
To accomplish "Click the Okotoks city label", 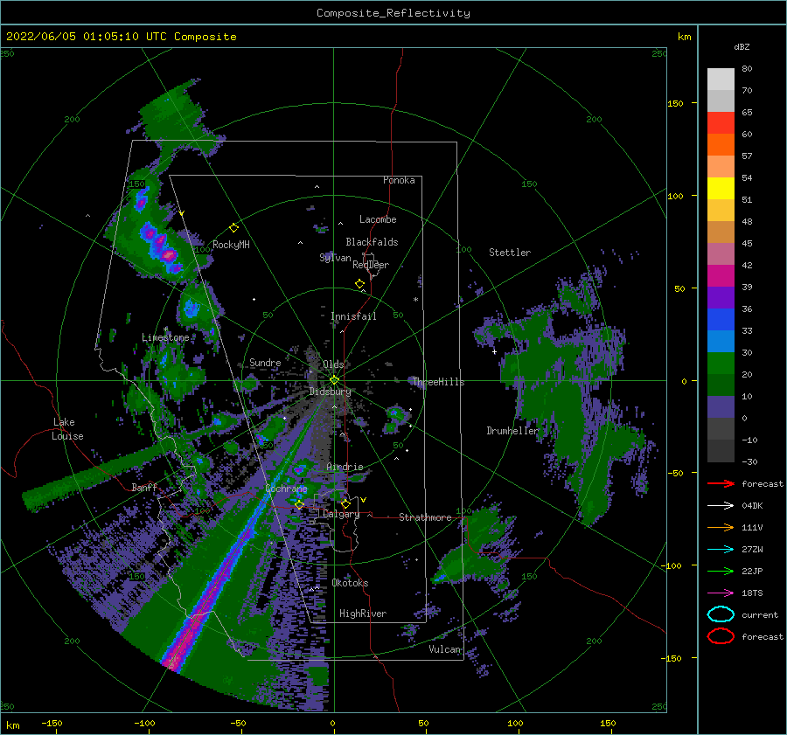I will coord(350,583).
